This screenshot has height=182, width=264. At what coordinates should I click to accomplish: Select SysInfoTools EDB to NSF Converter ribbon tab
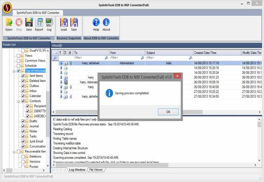[x=38, y=13]
